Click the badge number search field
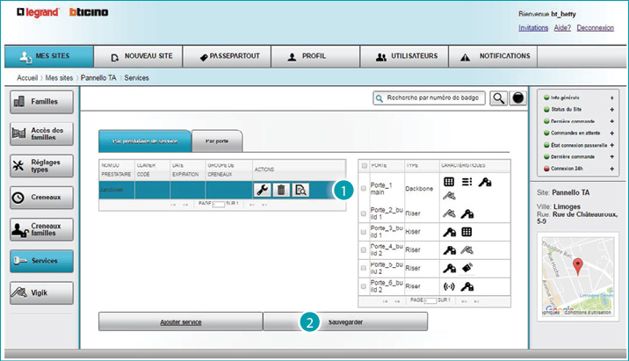629x361 pixels. pos(430,98)
